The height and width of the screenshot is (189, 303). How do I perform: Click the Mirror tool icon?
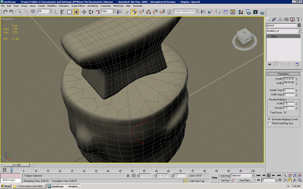click(203, 12)
